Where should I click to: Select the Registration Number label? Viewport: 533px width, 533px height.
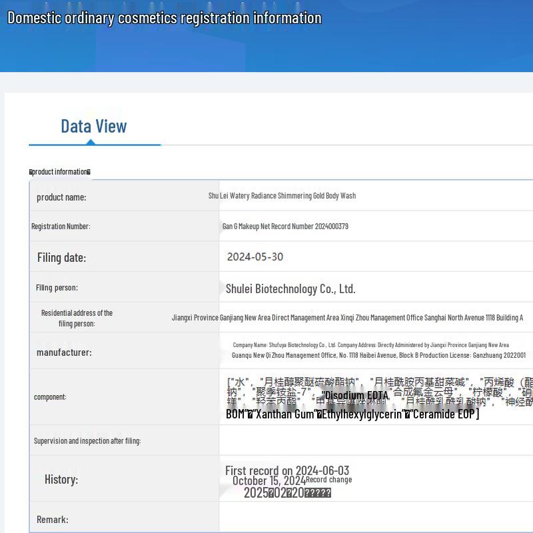tap(61, 227)
